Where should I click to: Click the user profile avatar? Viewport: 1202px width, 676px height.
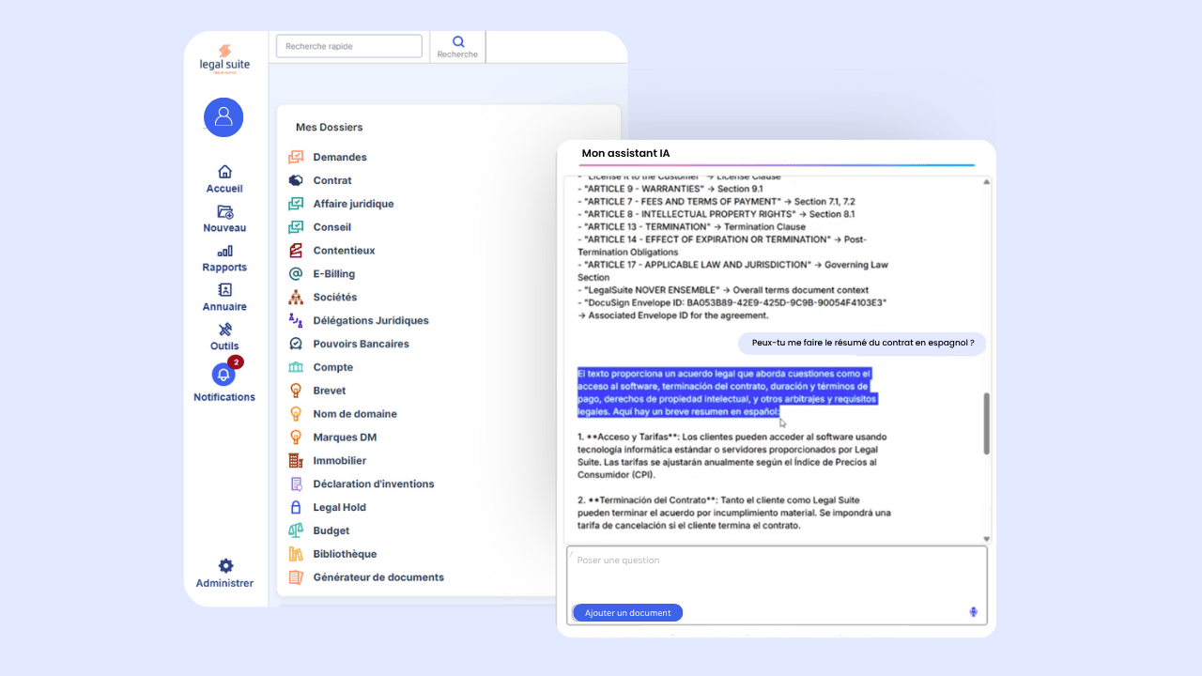(223, 116)
